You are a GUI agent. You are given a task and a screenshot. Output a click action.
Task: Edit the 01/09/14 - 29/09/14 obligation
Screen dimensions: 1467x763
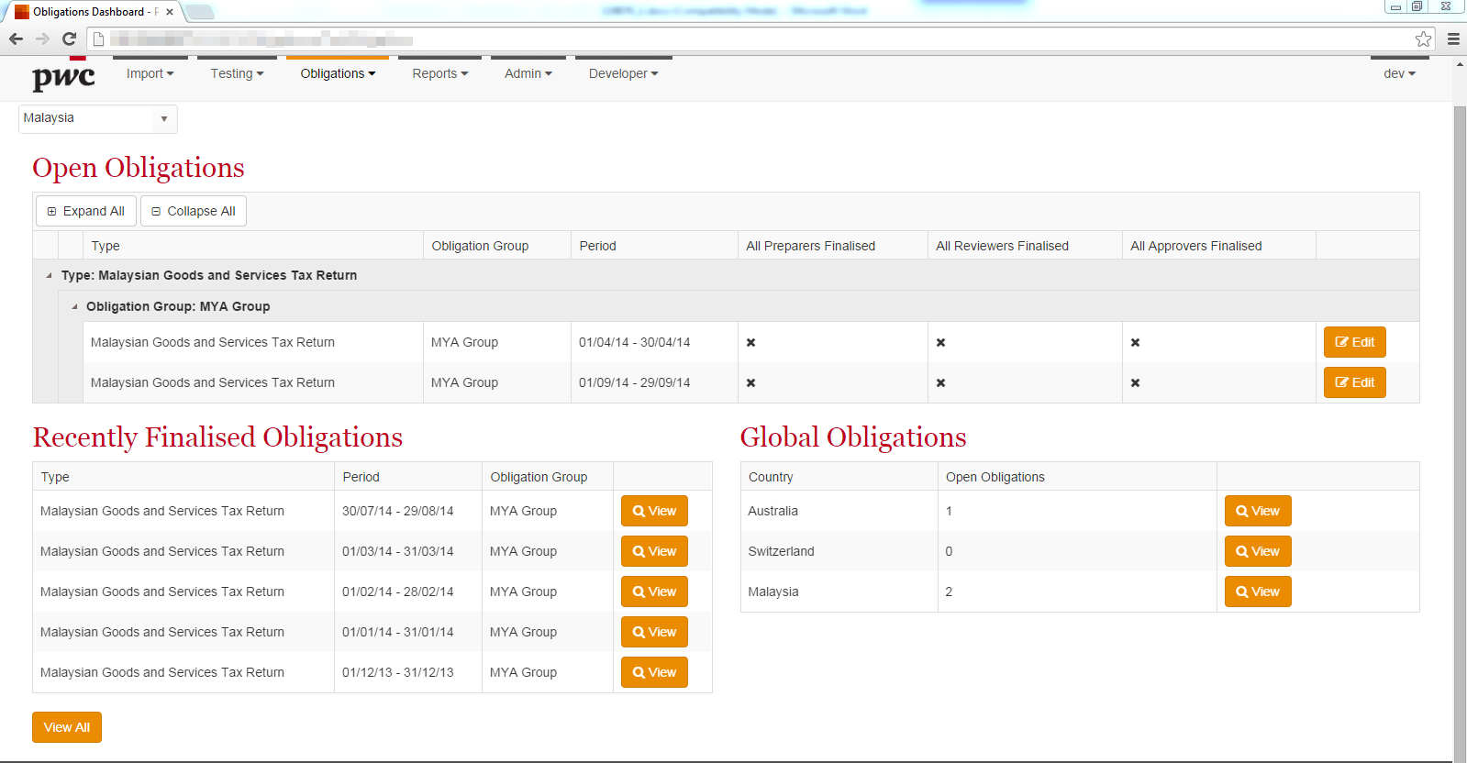coord(1354,382)
